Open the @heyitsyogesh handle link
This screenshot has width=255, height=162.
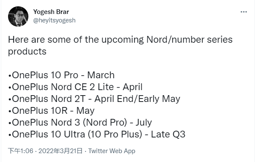pyautogui.click(x=54, y=20)
